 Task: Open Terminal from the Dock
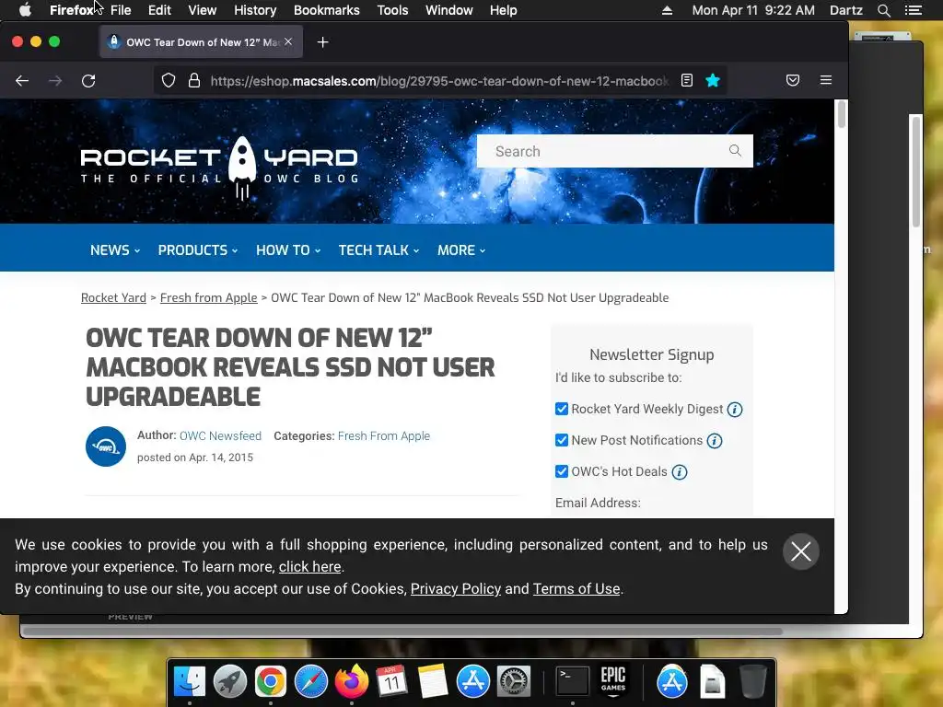click(572, 681)
